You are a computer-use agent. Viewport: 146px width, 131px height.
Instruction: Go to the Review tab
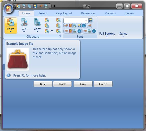tap(129, 13)
